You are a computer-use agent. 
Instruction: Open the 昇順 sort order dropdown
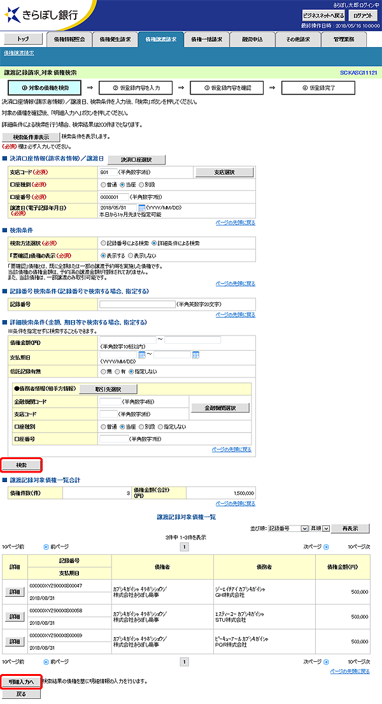point(320,529)
